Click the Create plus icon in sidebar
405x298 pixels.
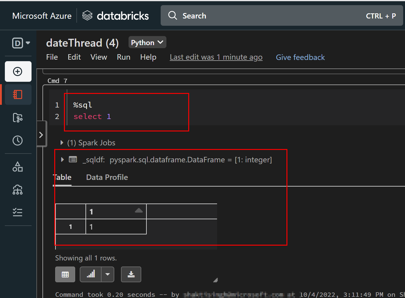click(x=18, y=71)
